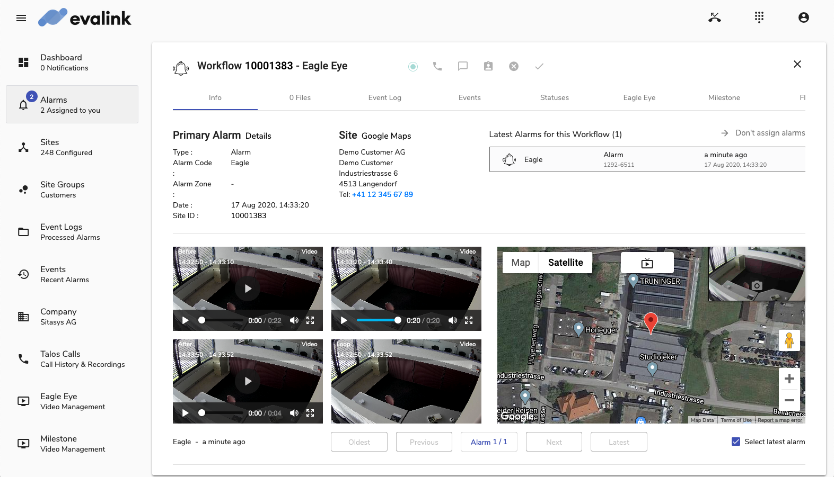Open Talos Calls history
This screenshot has height=477, width=834.
[72, 358]
